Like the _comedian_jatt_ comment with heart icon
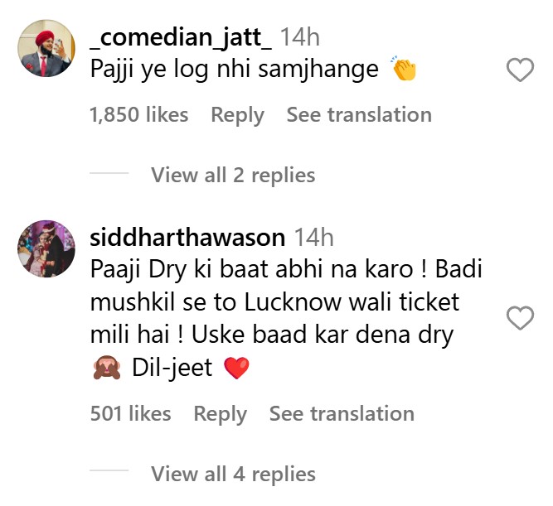 point(520,70)
